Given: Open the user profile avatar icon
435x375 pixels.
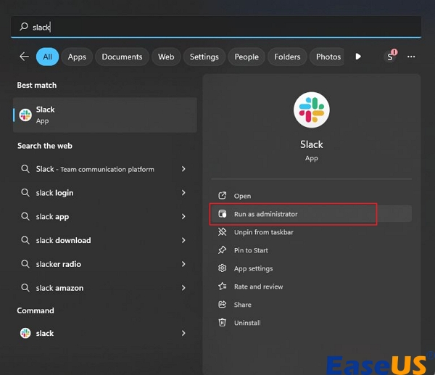Looking at the screenshot, I should (390, 57).
